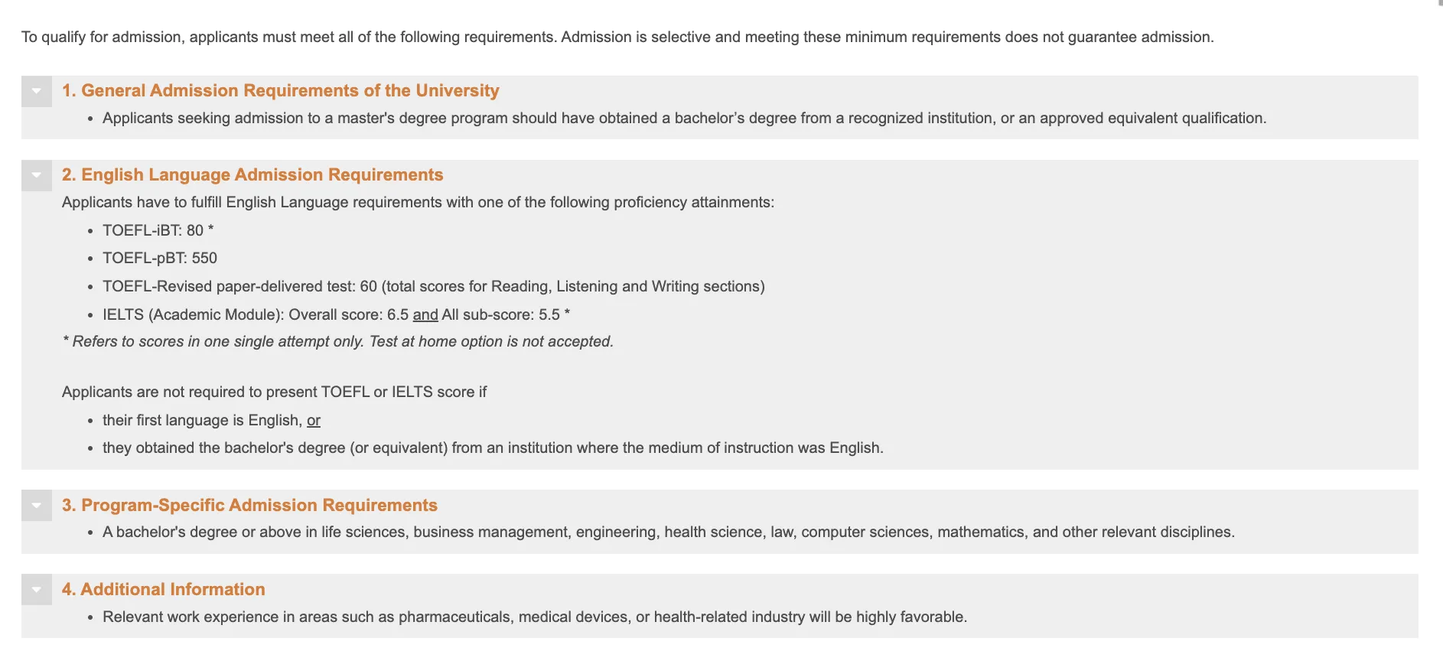Click the master's degree applicants bullet text

click(684, 118)
